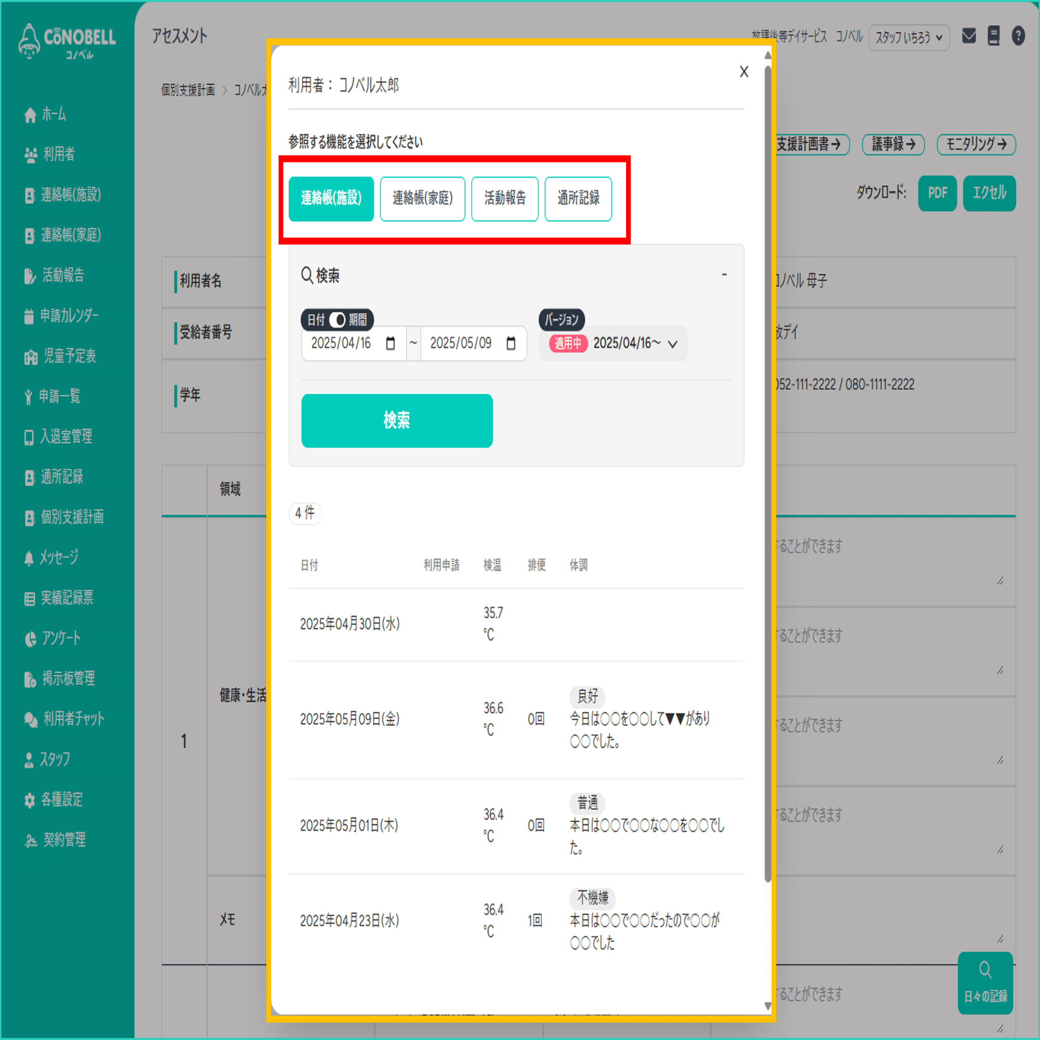Click the help question mark icon
This screenshot has height=1040, width=1040.
coord(1019,35)
